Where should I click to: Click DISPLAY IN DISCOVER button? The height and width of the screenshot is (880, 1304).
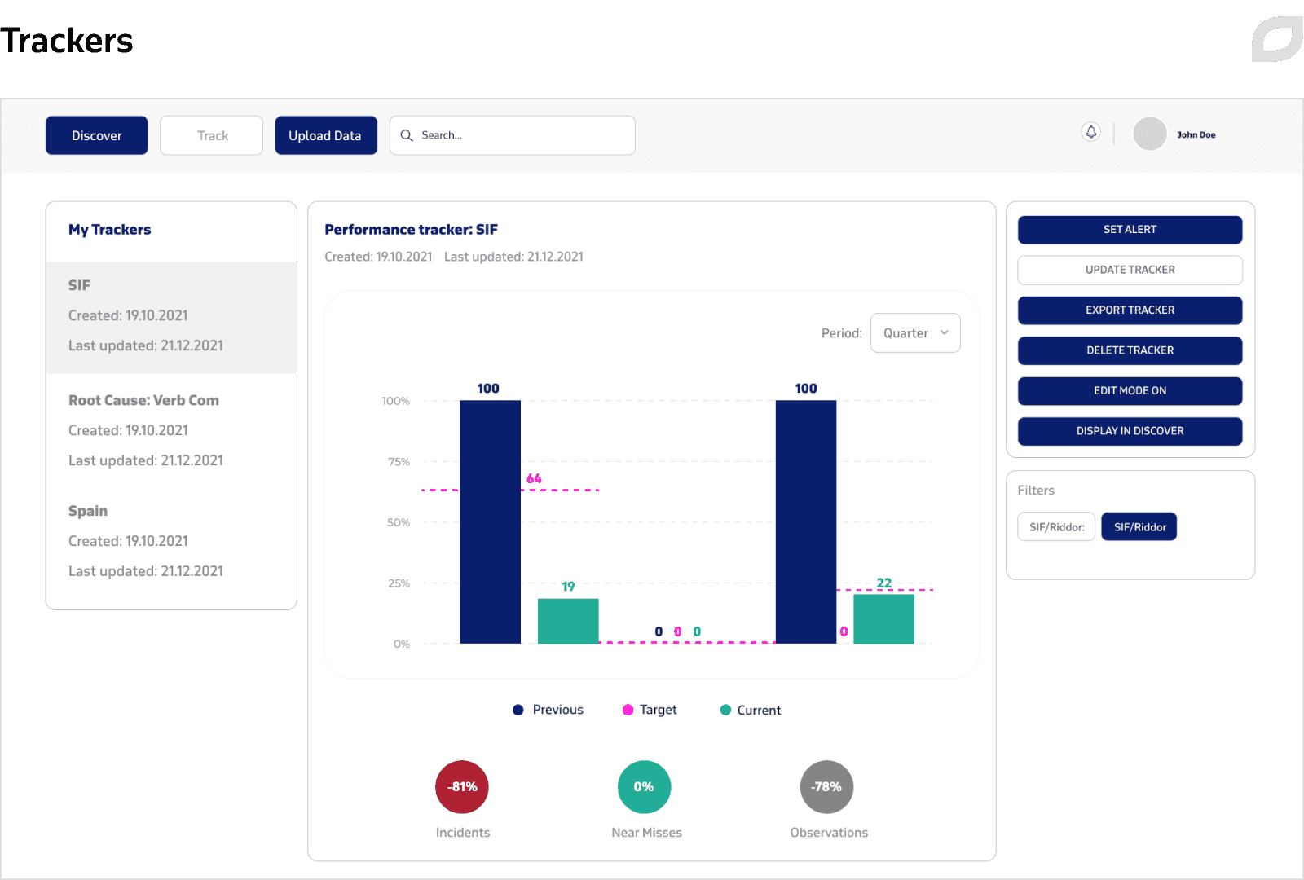(1130, 431)
